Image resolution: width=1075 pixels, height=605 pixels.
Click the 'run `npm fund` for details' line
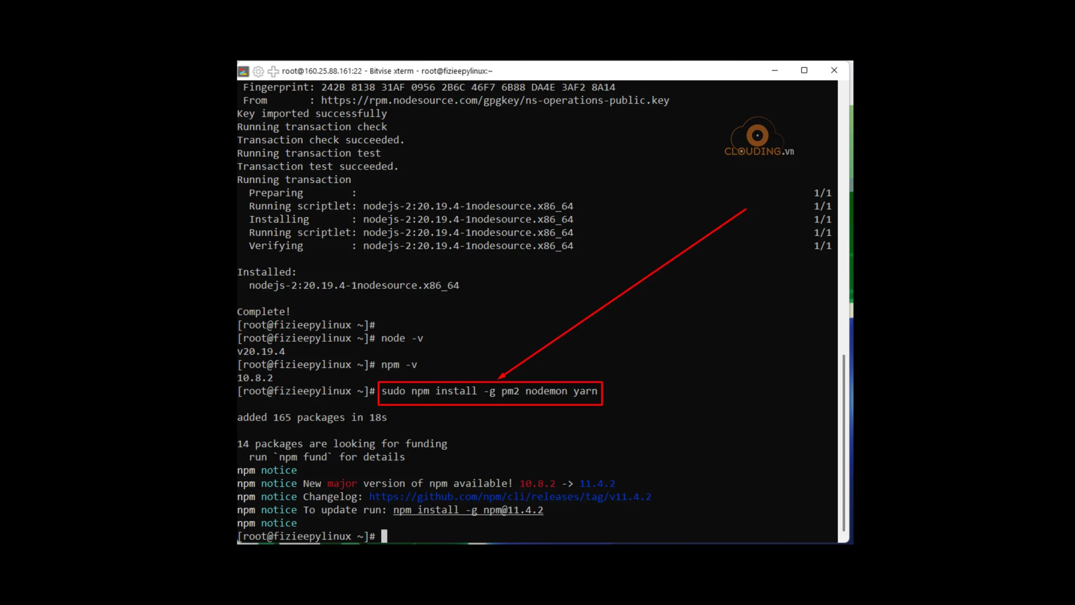tap(327, 457)
